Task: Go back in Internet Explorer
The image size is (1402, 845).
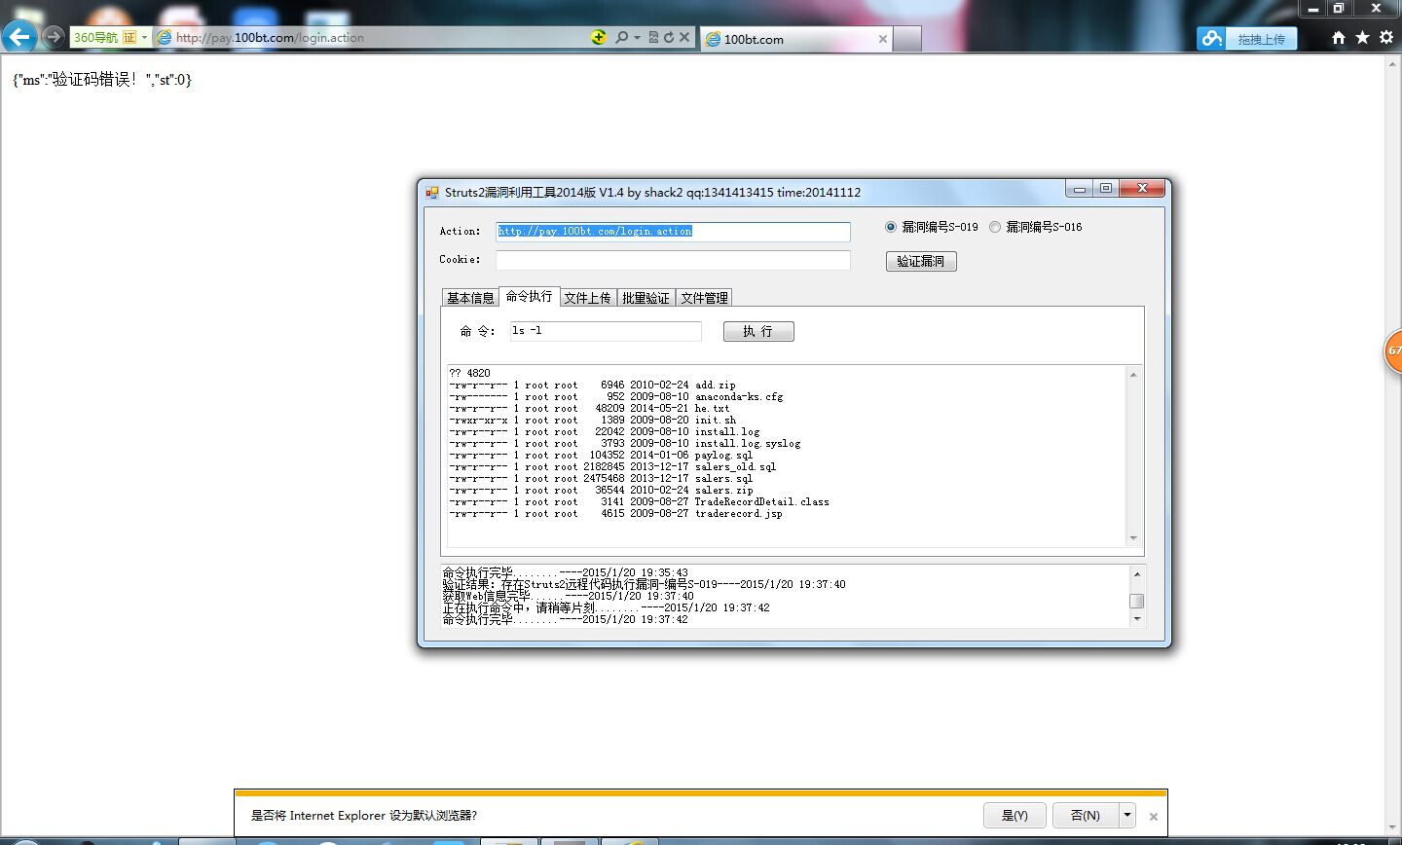Action: click(19, 37)
